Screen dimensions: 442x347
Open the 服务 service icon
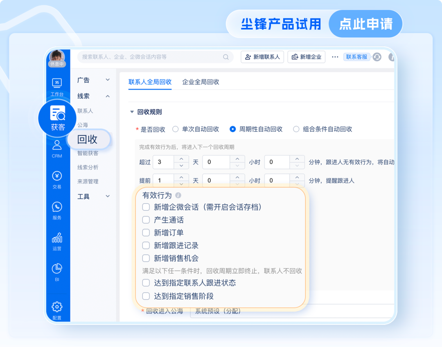[57, 207]
